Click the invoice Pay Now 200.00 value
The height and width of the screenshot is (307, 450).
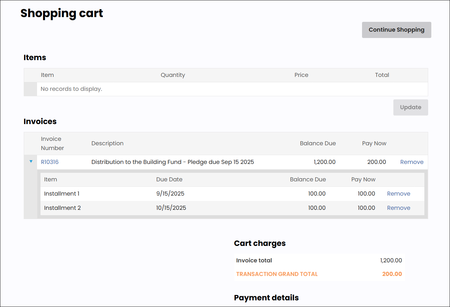point(376,162)
